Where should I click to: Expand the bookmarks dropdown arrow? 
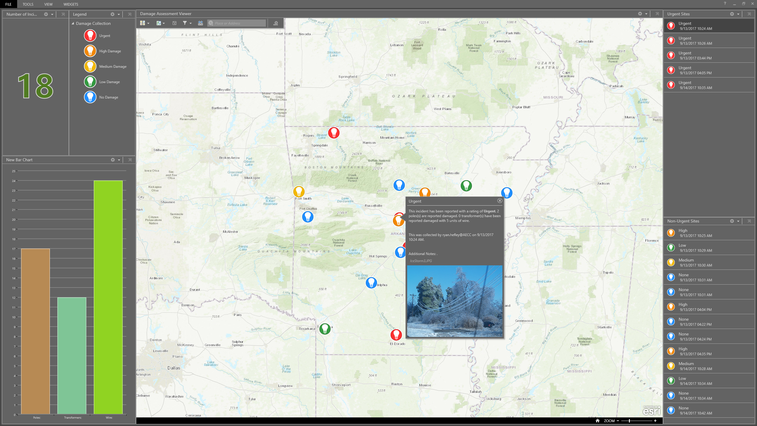tap(164, 23)
